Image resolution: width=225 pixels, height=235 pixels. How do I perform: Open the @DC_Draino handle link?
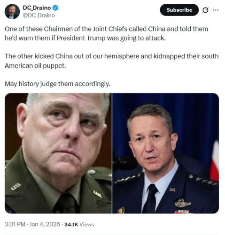point(39,16)
